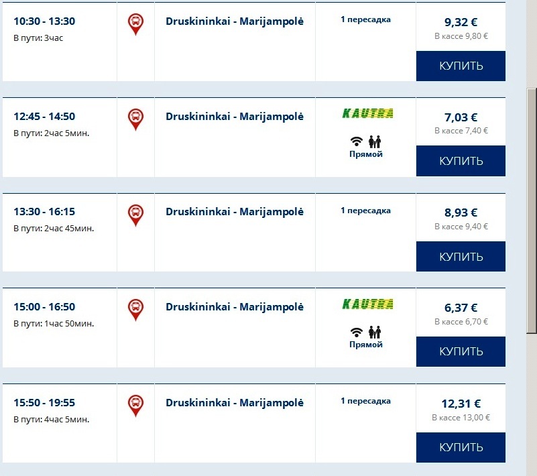Screen dimensions: 537x476
Task: Click passengers icon on 15:00 trip
Action: pyautogui.click(x=375, y=332)
